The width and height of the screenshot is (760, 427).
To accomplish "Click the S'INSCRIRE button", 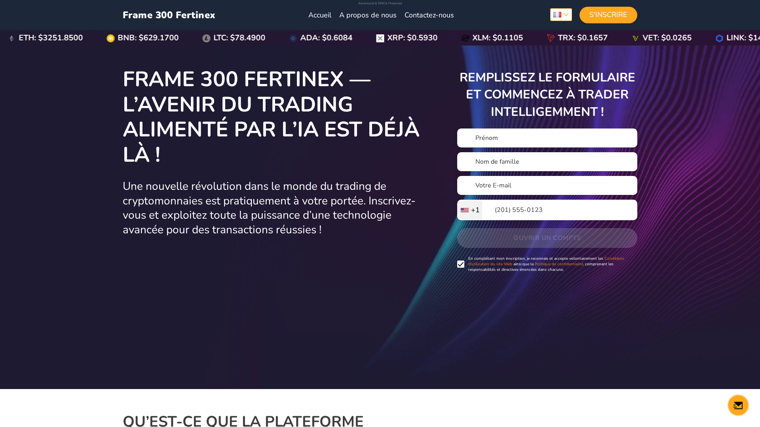I will point(608,15).
